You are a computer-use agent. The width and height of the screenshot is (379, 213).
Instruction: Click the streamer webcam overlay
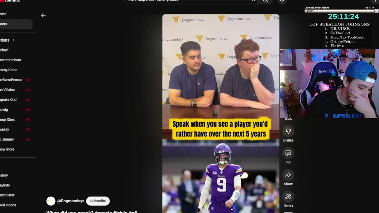(329, 84)
